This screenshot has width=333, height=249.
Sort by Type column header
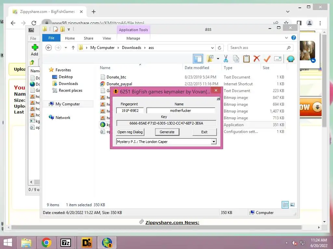228,68
